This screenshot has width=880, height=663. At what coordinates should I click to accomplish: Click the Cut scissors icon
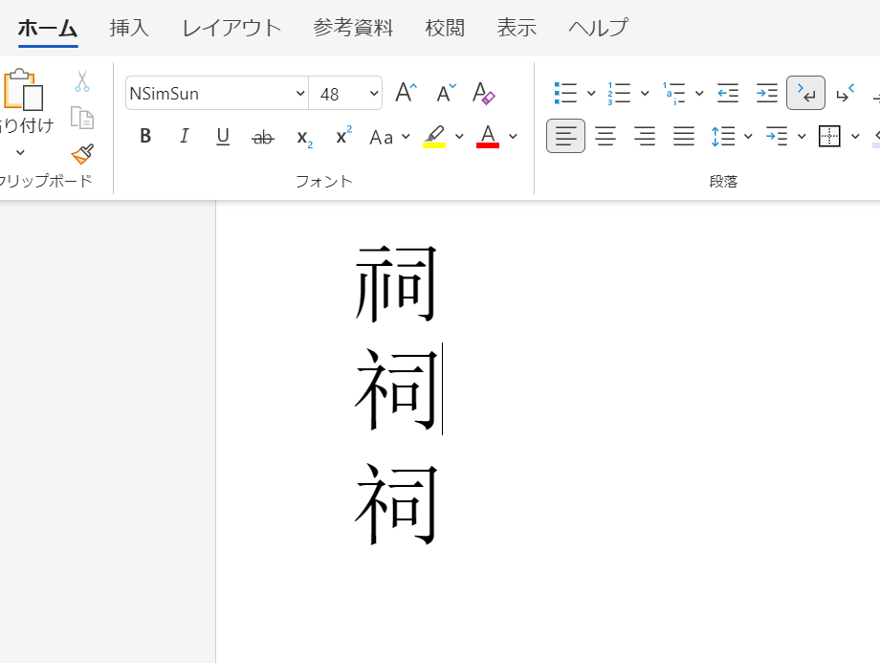pos(82,80)
